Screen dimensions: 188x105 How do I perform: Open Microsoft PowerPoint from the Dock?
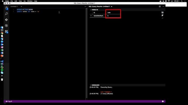coord(2,56)
